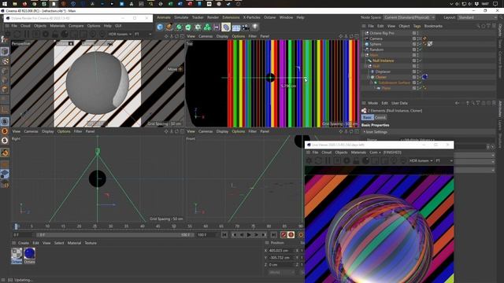Open the Tags menu in Object Manager

[x=417, y=26]
